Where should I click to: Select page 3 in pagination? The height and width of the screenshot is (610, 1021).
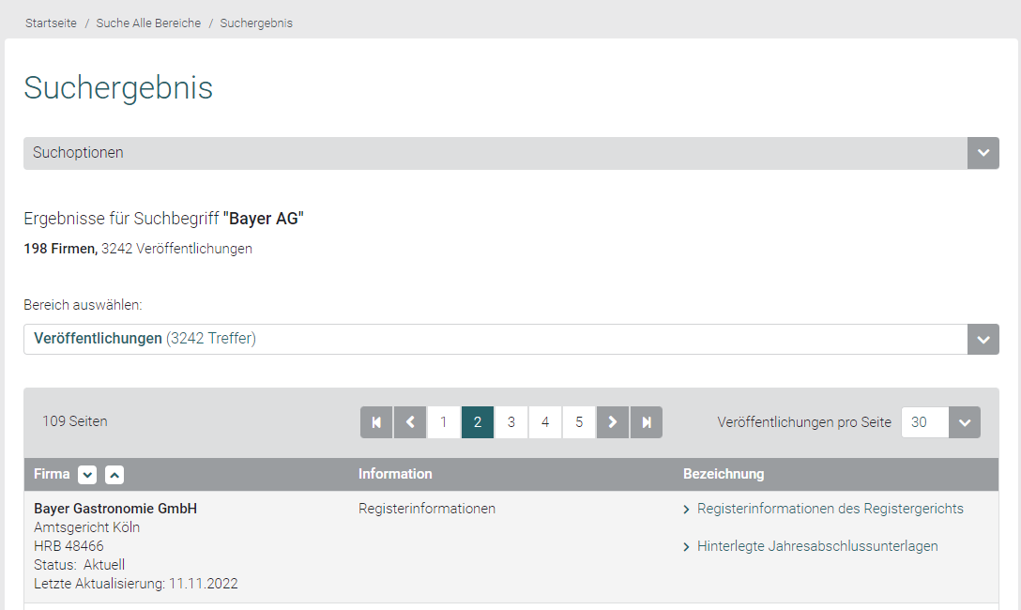click(x=511, y=422)
